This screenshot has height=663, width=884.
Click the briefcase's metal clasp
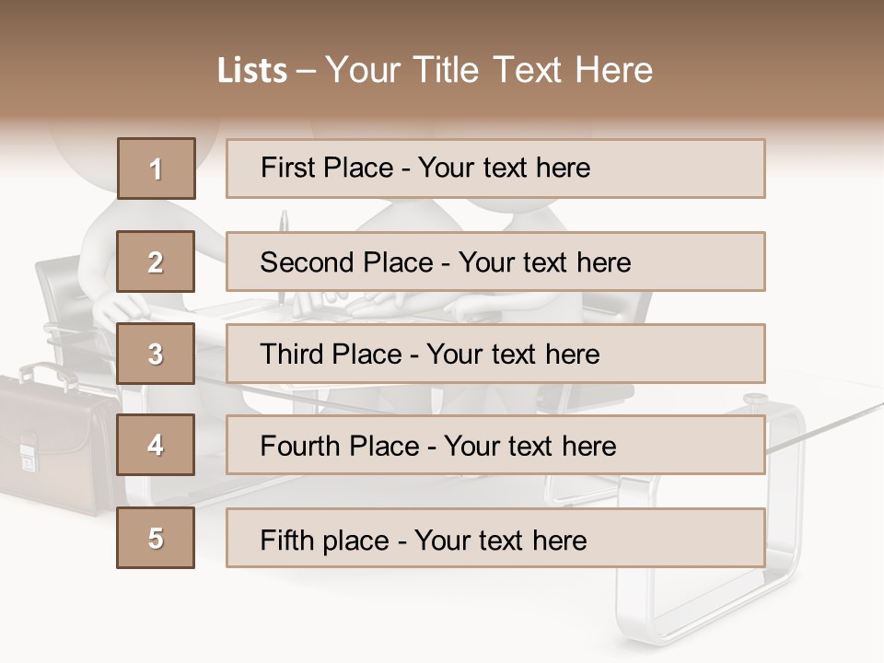28,454
